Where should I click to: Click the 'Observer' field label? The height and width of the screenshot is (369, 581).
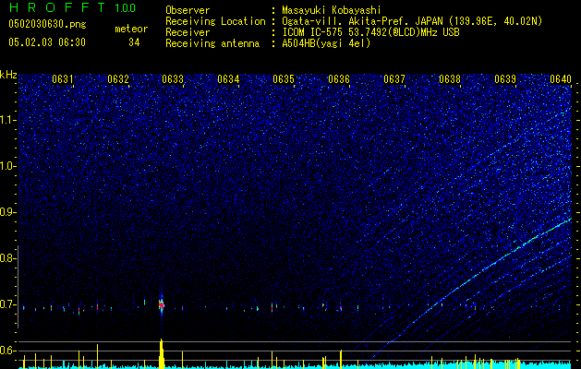tap(188, 10)
